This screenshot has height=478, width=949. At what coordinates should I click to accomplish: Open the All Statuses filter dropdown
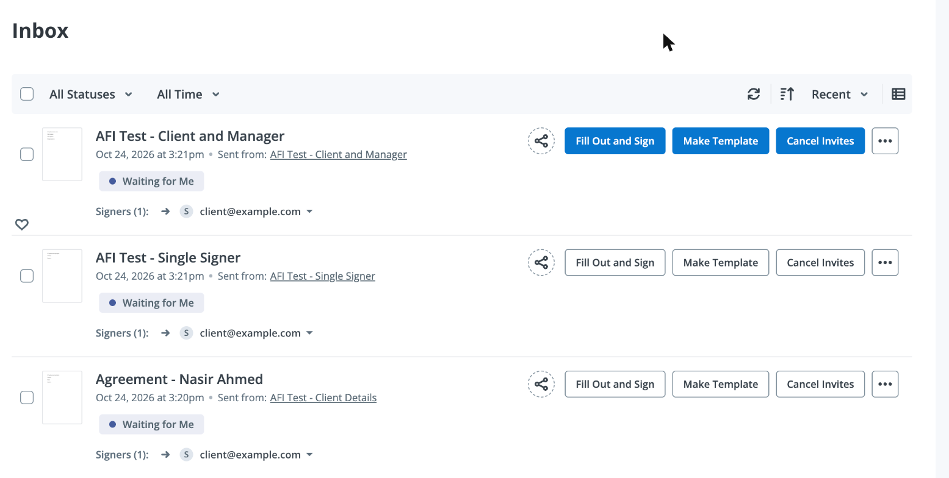pos(91,94)
